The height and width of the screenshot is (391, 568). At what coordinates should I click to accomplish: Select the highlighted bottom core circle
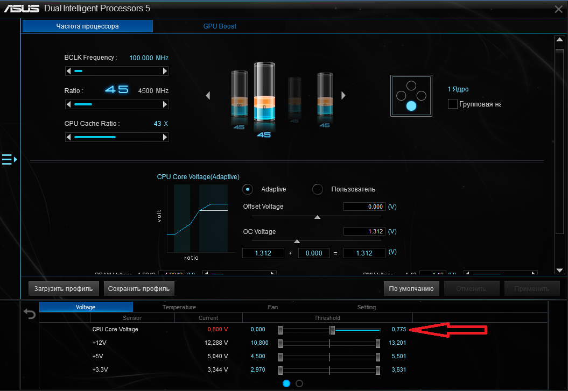click(x=411, y=106)
